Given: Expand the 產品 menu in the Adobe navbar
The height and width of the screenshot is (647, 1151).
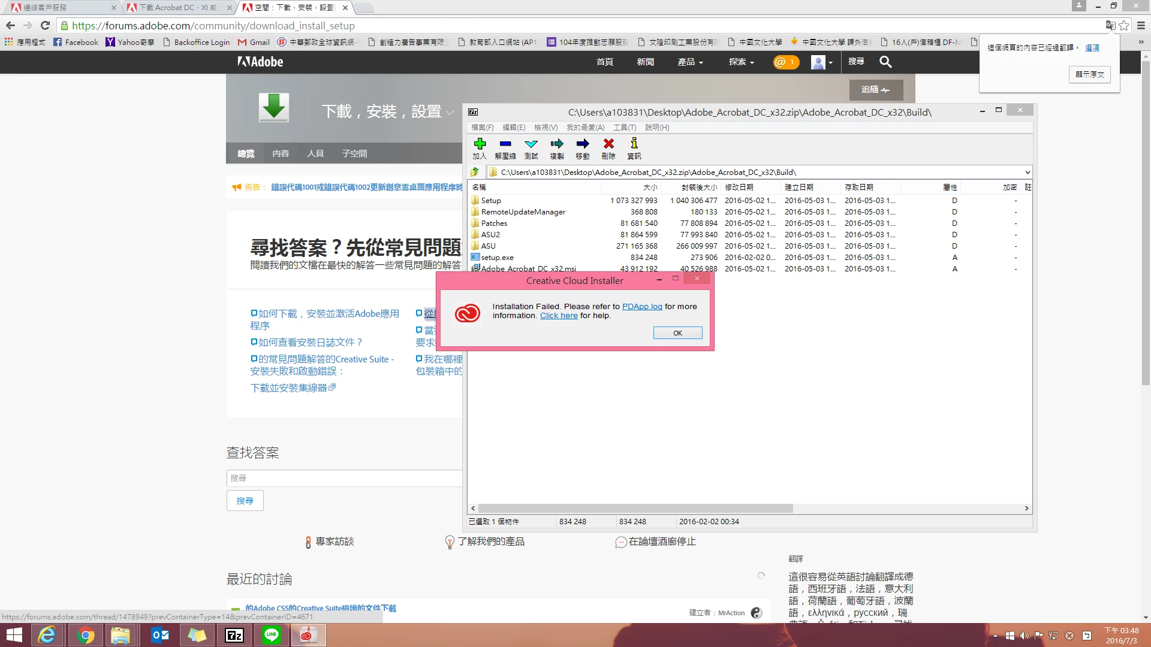Looking at the screenshot, I should pyautogui.click(x=690, y=62).
